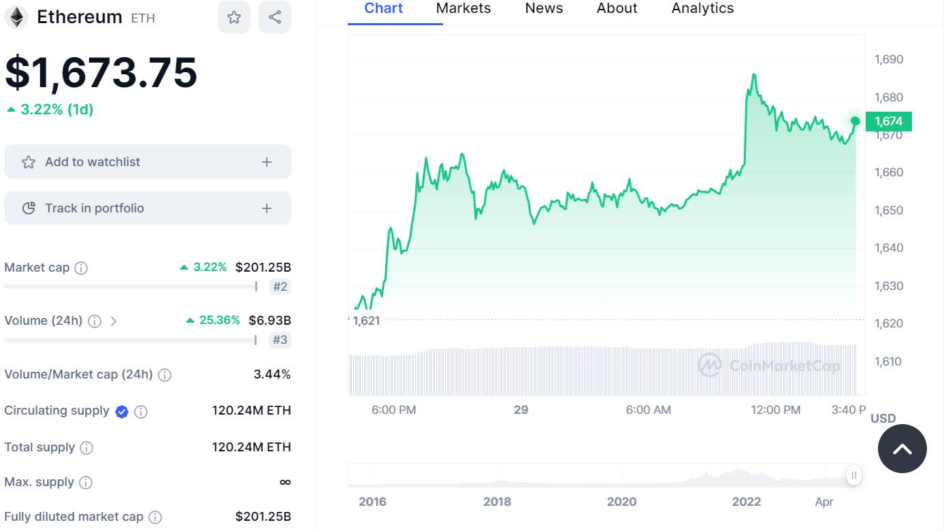Click the blue verified badge icon
The image size is (944, 531).
click(122, 411)
